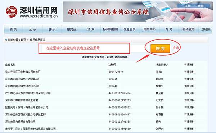This screenshot has height=133, width=216.
Task: Open 详细资料 for registration 440301112701388
Action: [189, 122]
